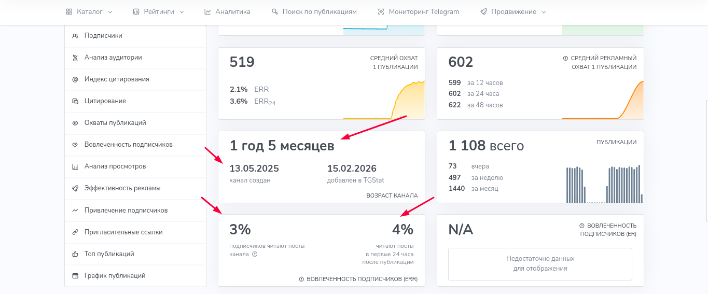Image resolution: width=708 pixels, height=294 pixels.
Task: Click the Подписчики people icon in sidebar
Action: (75, 36)
